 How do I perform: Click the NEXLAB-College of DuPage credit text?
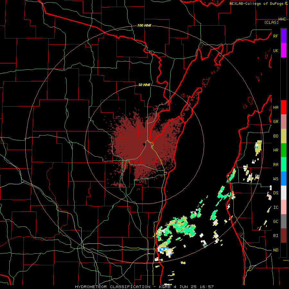pyautogui.click(x=257, y=4)
